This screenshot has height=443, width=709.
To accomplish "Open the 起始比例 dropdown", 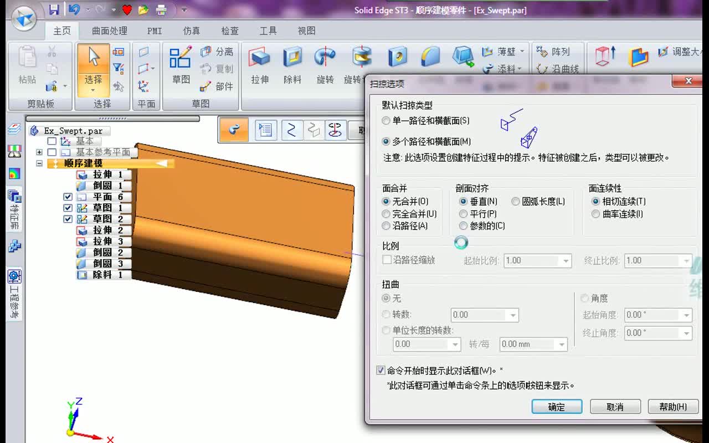I will [x=567, y=260].
